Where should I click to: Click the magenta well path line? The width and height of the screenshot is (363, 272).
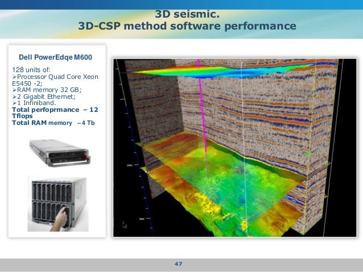pos(203,118)
